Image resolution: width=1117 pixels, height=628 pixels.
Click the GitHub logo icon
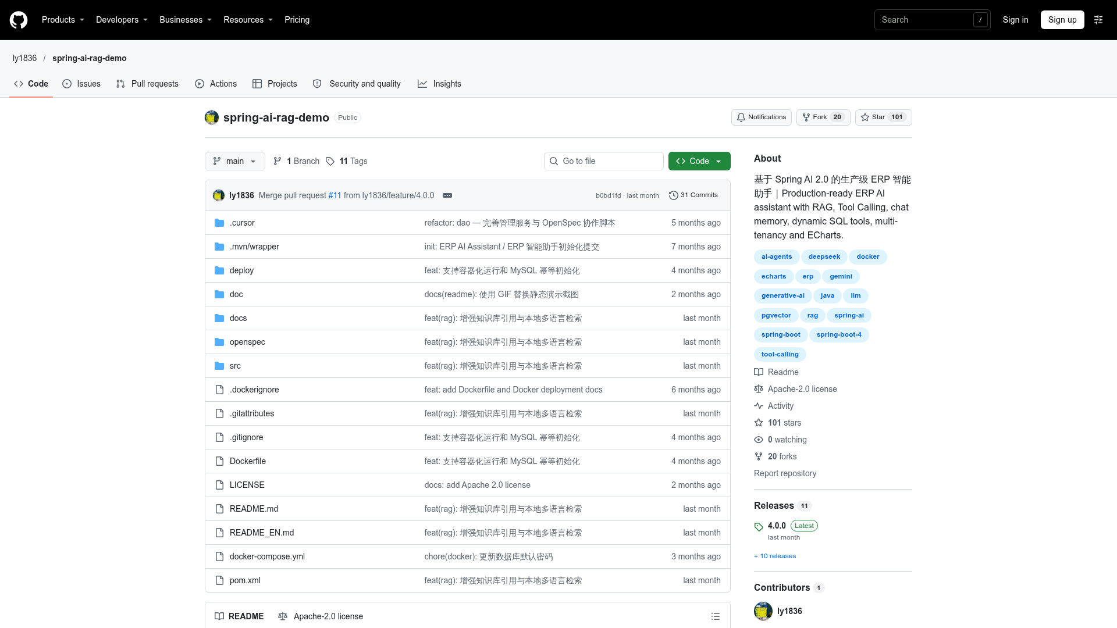click(19, 20)
